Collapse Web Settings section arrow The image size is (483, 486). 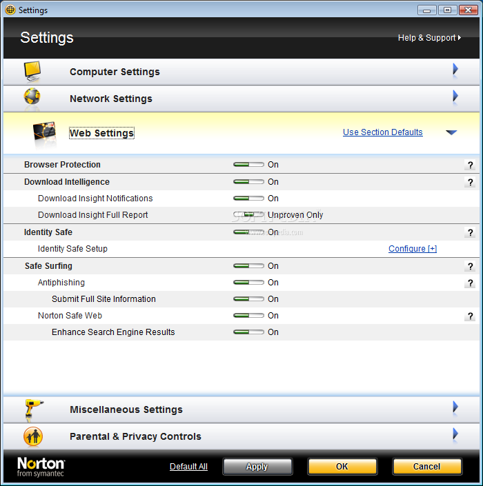tap(451, 132)
